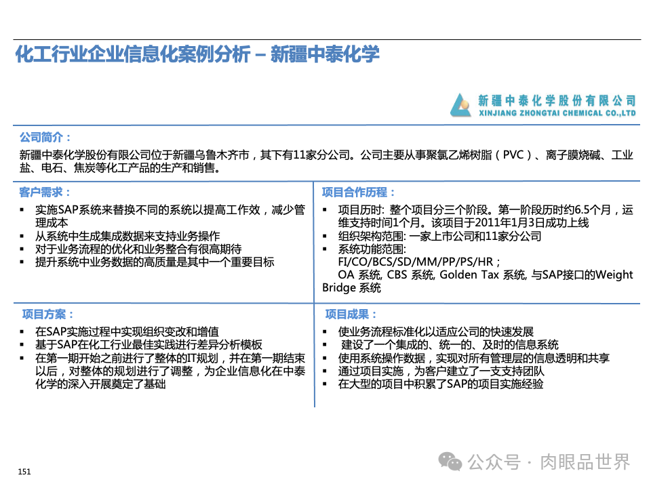Click the line OA 系统, CBS 系统, Golden Tax
The height and width of the screenshot is (488, 651).
point(486,274)
